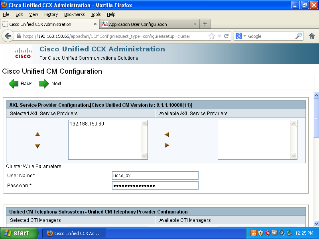
Task: Click the Available CTI Managers header
Action: [x=185, y=220]
